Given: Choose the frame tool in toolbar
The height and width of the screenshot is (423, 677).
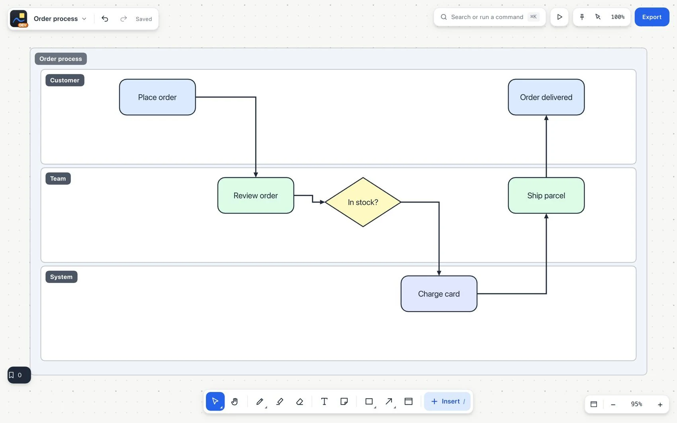Looking at the screenshot, I should [409, 401].
